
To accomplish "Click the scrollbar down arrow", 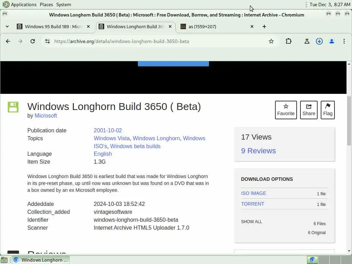I will [x=349, y=251].
